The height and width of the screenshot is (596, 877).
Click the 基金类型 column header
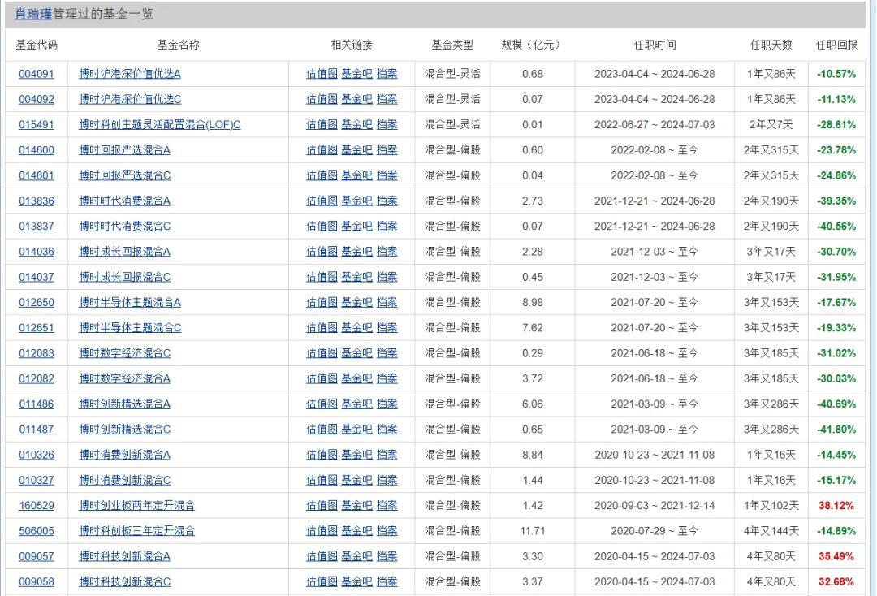click(x=452, y=45)
